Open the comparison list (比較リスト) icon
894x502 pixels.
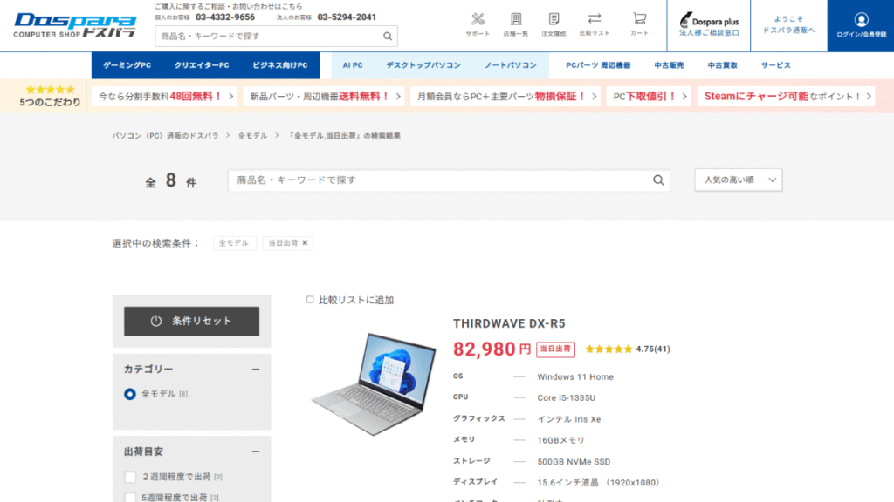coord(594,19)
